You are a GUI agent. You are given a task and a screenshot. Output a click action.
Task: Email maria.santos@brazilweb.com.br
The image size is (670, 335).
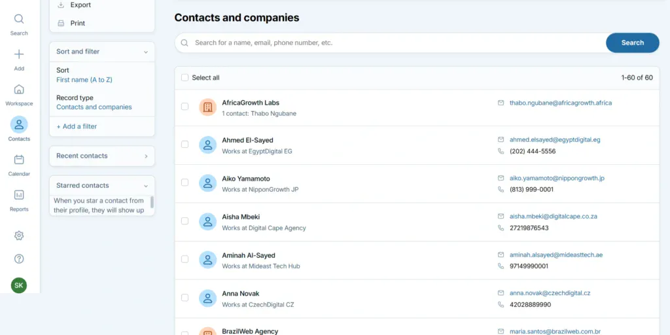point(555,331)
